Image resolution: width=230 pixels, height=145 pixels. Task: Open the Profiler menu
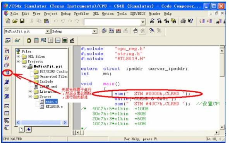point(81,14)
